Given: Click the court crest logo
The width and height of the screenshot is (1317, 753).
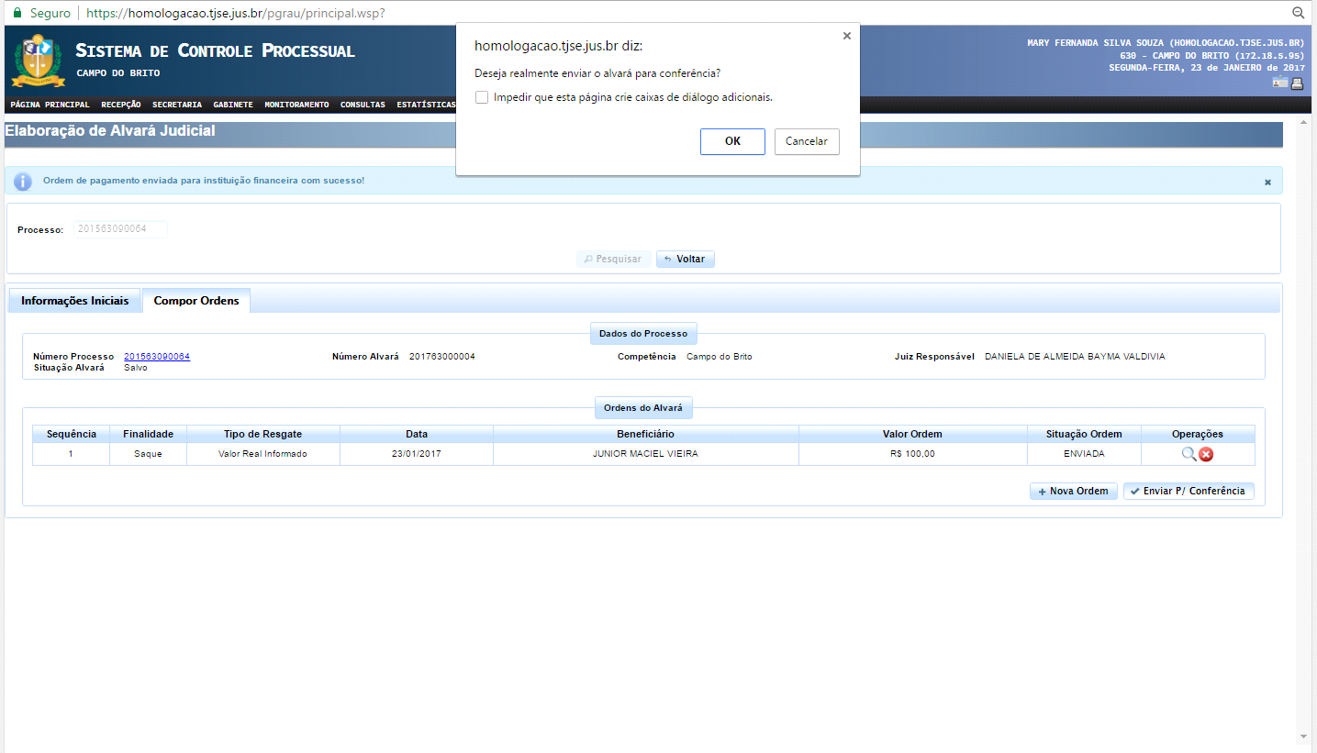Looking at the screenshot, I should pos(38,60).
